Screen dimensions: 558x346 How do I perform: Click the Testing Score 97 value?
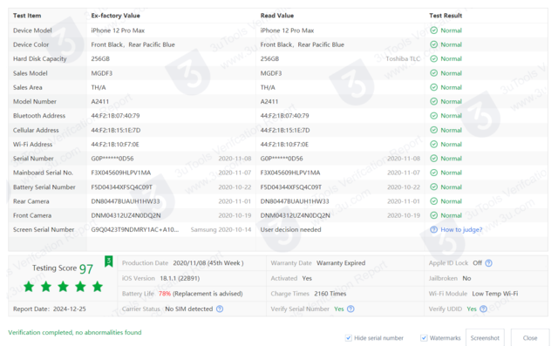tap(86, 268)
